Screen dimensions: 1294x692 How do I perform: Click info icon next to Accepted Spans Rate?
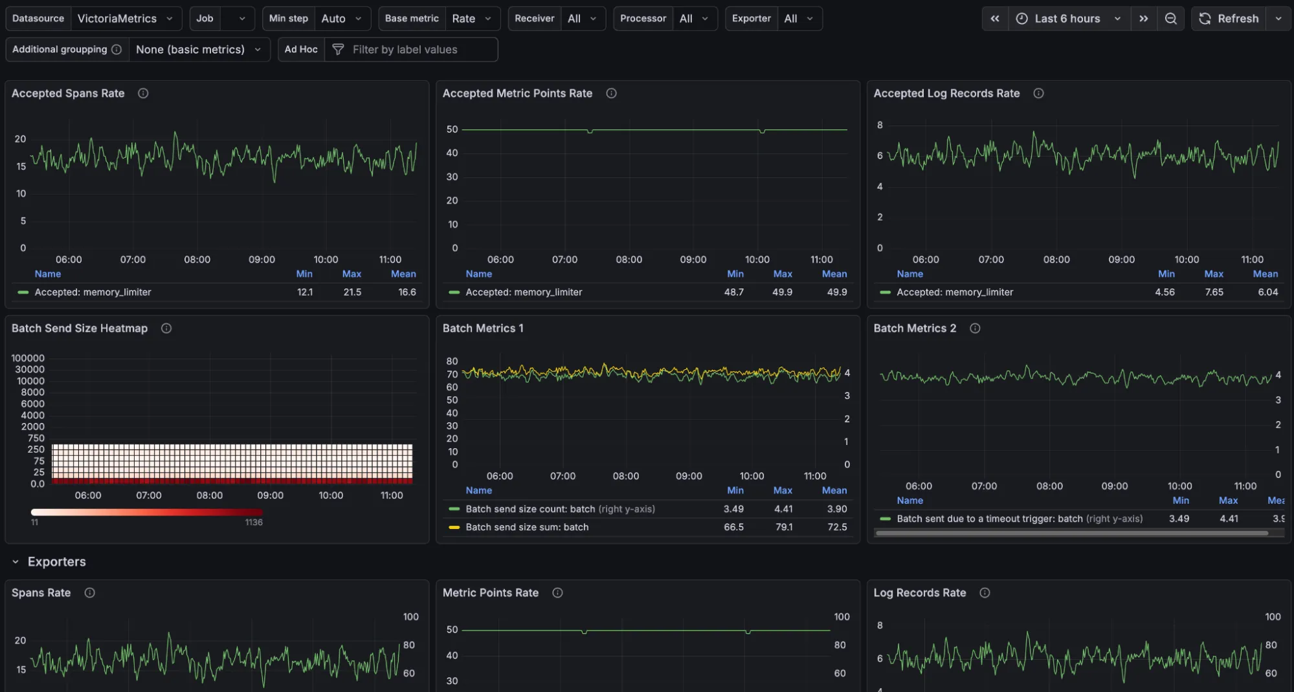[143, 93]
